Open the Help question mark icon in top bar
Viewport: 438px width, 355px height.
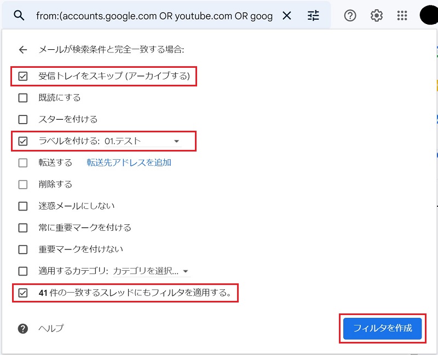(350, 16)
